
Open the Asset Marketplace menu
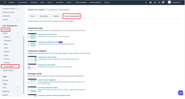[x=95, y=2]
